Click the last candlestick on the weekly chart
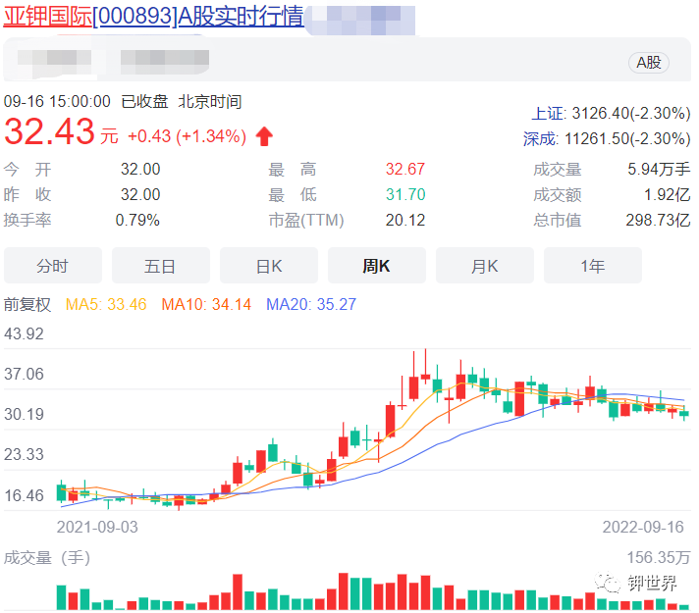The width and height of the screenshot is (699, 613). click(684, 413)
